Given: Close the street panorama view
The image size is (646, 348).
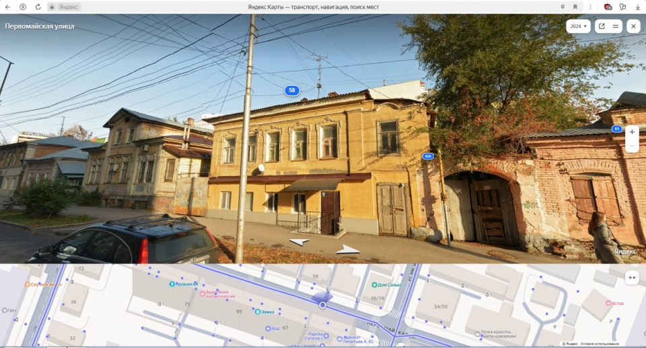Looking at the screenshot, I should pos(633,26).
